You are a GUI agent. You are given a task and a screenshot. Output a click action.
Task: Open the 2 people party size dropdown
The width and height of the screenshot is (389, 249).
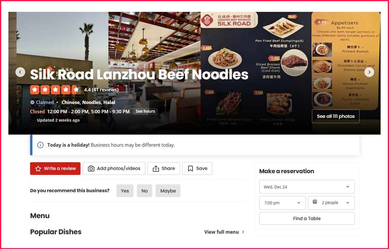point(331,203)
